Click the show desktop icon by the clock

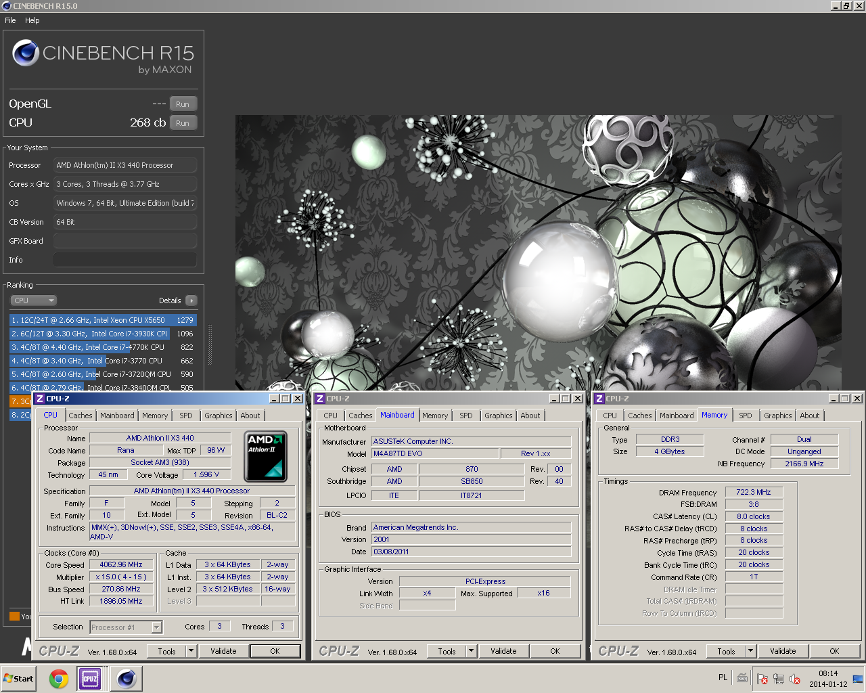[858, 679]
